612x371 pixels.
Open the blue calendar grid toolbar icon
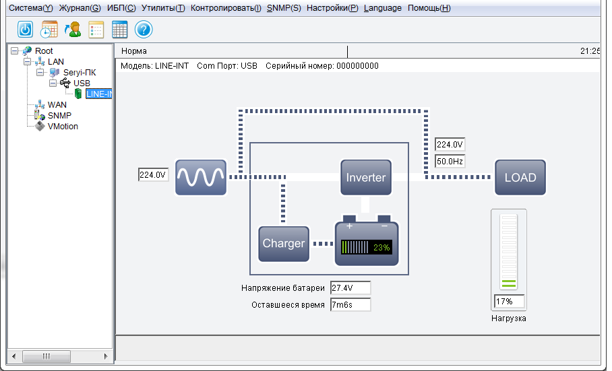point(119,30)
